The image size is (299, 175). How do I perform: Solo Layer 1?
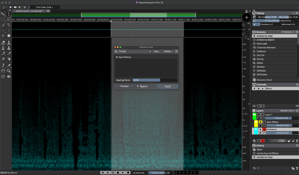[262, 115]
